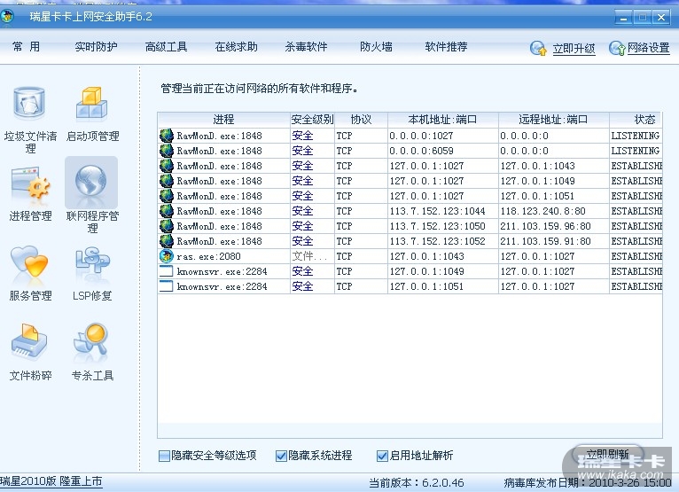Open the 瑞星2010版 隆重上市 link
This screenshot has height=492, width=679.
51,481
